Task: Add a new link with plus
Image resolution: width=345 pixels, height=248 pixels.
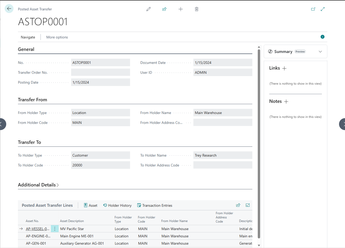Action: pos(284,68)
